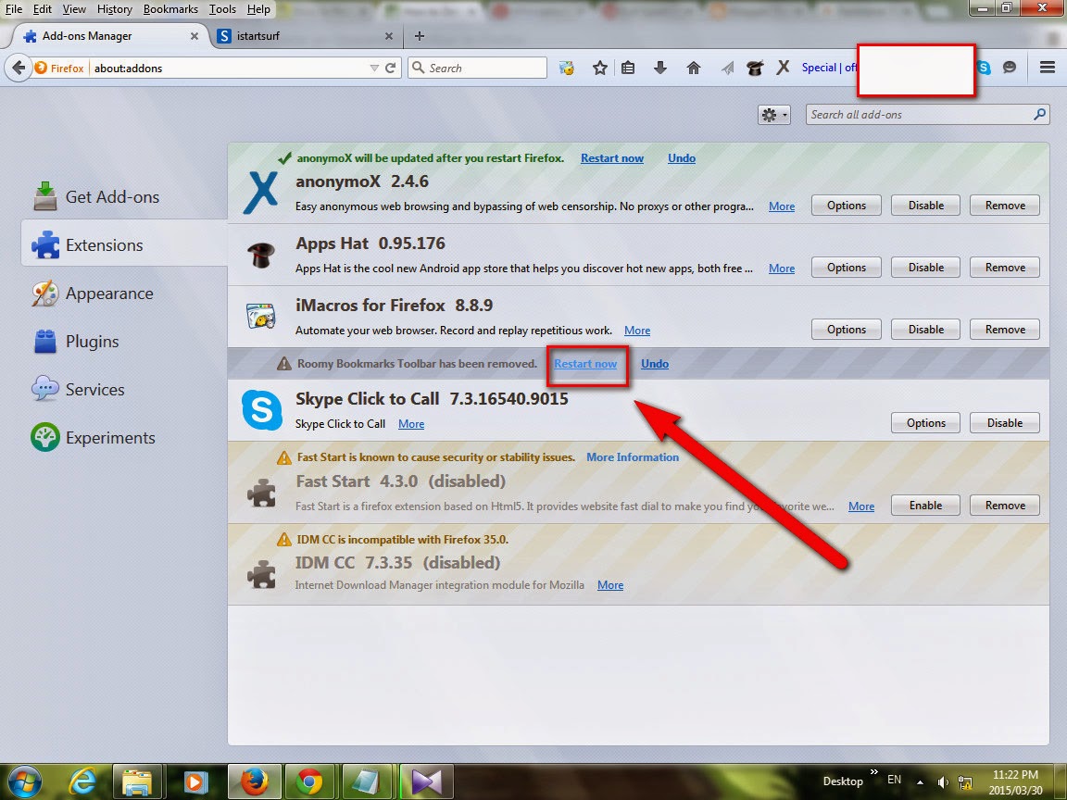Screen dimensions: 1067x800
Task: Click the anonymoX extension logo
Action: (260, 193)
